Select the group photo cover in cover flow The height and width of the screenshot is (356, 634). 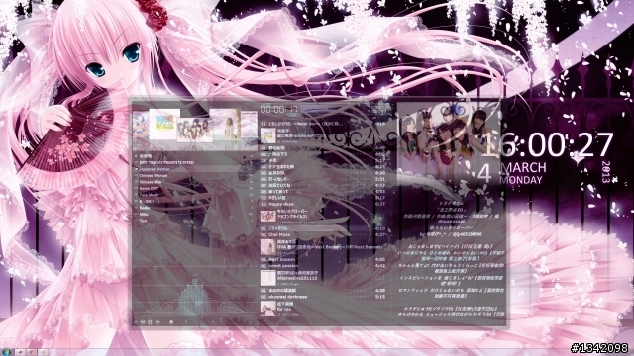(195, 130)
